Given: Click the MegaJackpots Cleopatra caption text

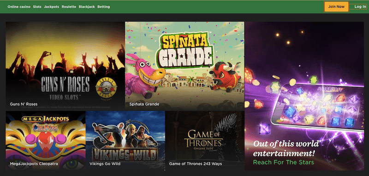Looking at the screenshot, I should click(34, 164).
